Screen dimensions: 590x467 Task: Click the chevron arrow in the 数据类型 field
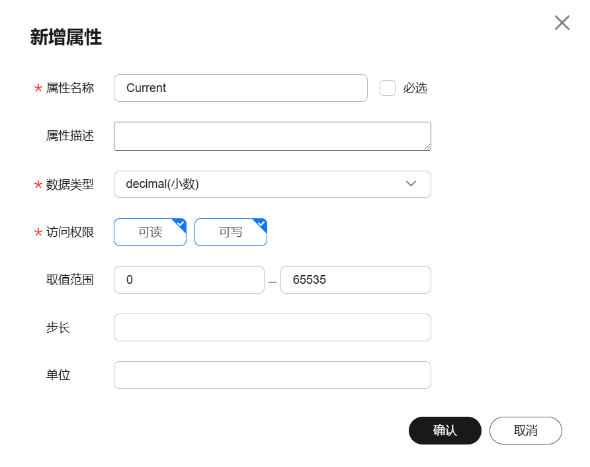pyautogui.click(x=411, y=184)
